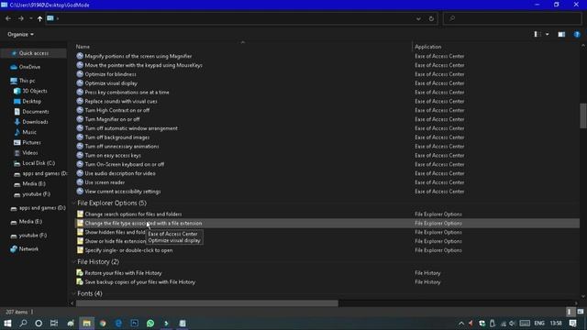587x330 pixels.
Task: Select Turn off automatic window arrangement
Action: coord(131,128)
